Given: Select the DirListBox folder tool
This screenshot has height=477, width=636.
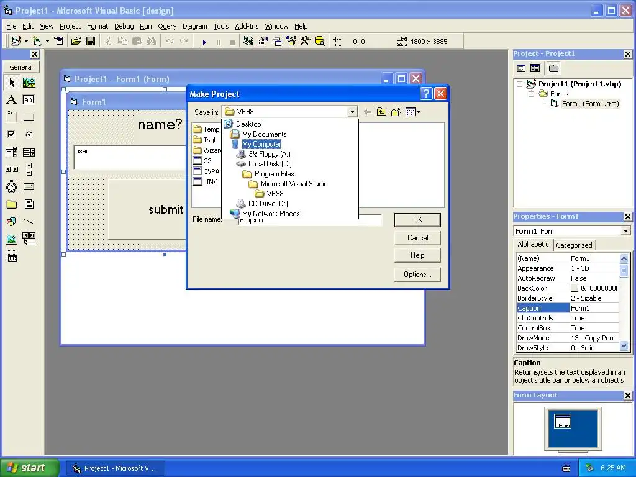Looking at the screenshot, I should (12, 204).
